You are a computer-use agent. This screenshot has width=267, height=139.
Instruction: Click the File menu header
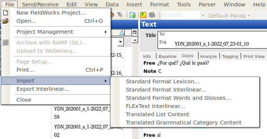pyautogui.click(x=10, y=4)
